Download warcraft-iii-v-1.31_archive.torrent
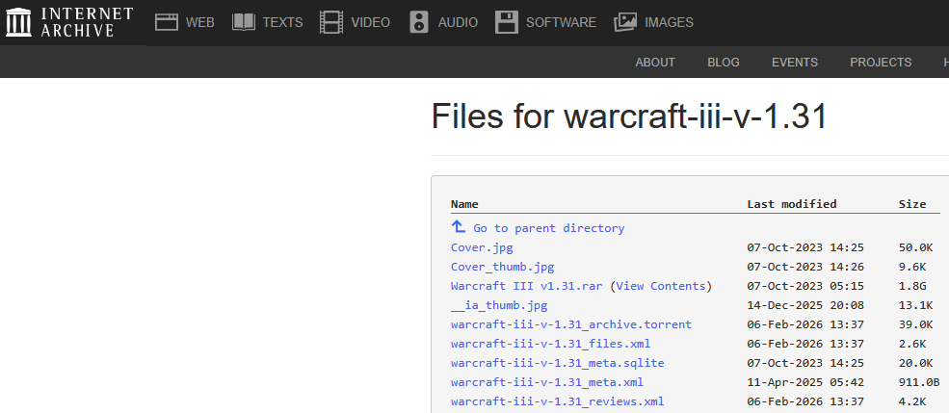Image resolution: width=949 pixels, height=413 pixels. tap(570, 324)
